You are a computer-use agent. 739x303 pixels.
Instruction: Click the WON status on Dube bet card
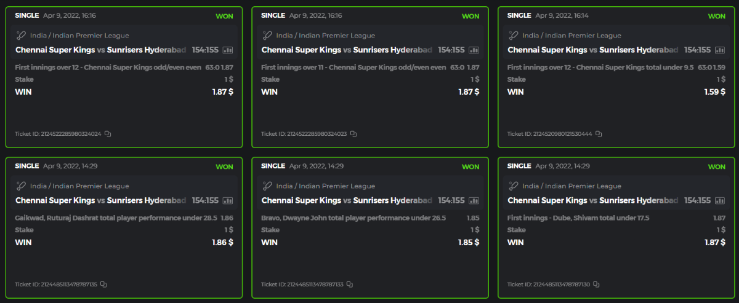(x=716, y=167)
